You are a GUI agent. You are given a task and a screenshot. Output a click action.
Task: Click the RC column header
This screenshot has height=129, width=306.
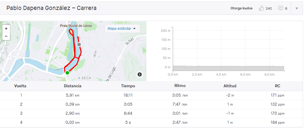tap(278, 86)
